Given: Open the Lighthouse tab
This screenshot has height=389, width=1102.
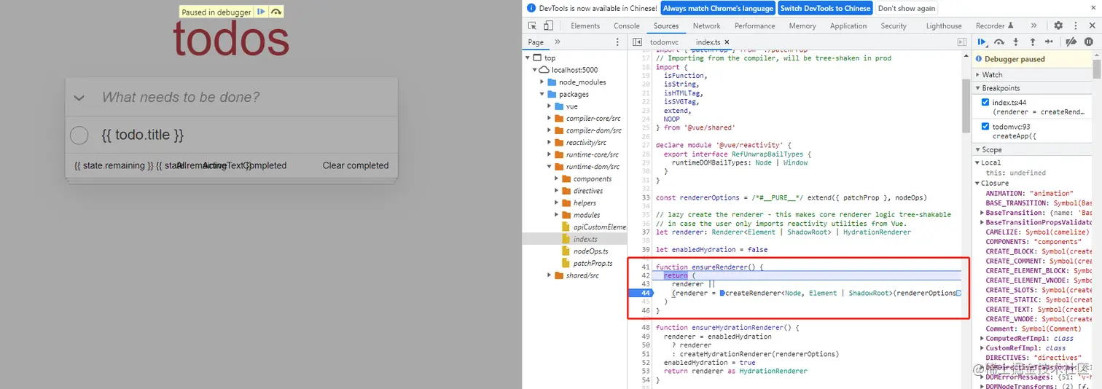Looking at the screenshot, I should (x=944, y=25).
